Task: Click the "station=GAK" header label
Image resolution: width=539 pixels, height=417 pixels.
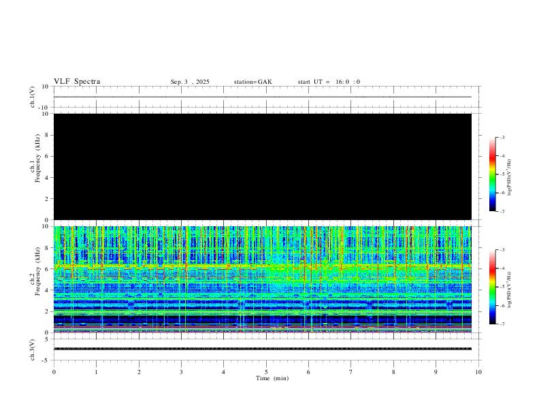Action: point(252,82)
